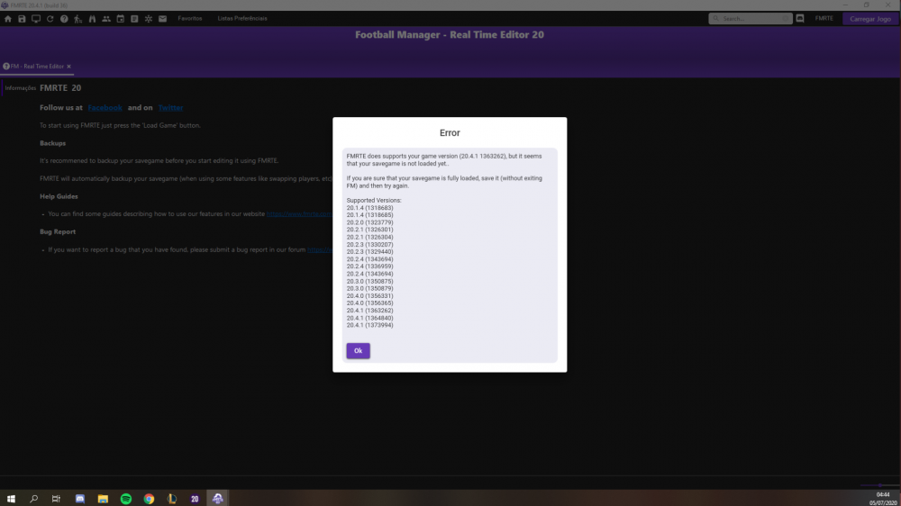Select the Informações side tab
Screen dimensions: 901x506
click(x=20, y=88)
